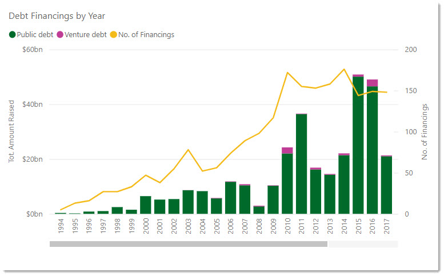Viewport: 444px width, 276px height.
Task: Click the $0bn left axis label
Action: tap(34, 214)
